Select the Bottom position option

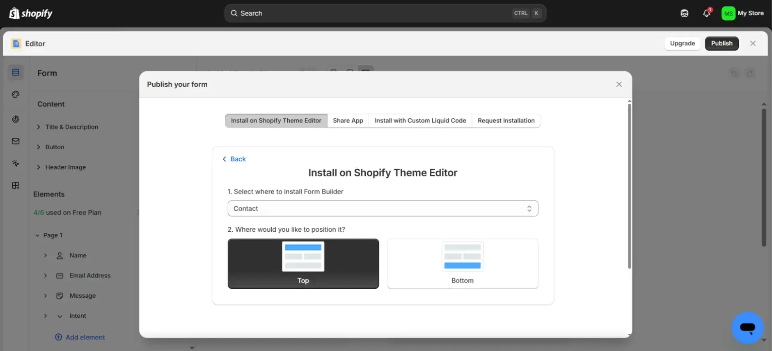[x=463, y=264]
